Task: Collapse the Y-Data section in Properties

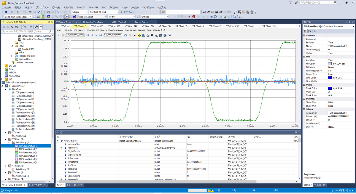Action: [304, 109]
